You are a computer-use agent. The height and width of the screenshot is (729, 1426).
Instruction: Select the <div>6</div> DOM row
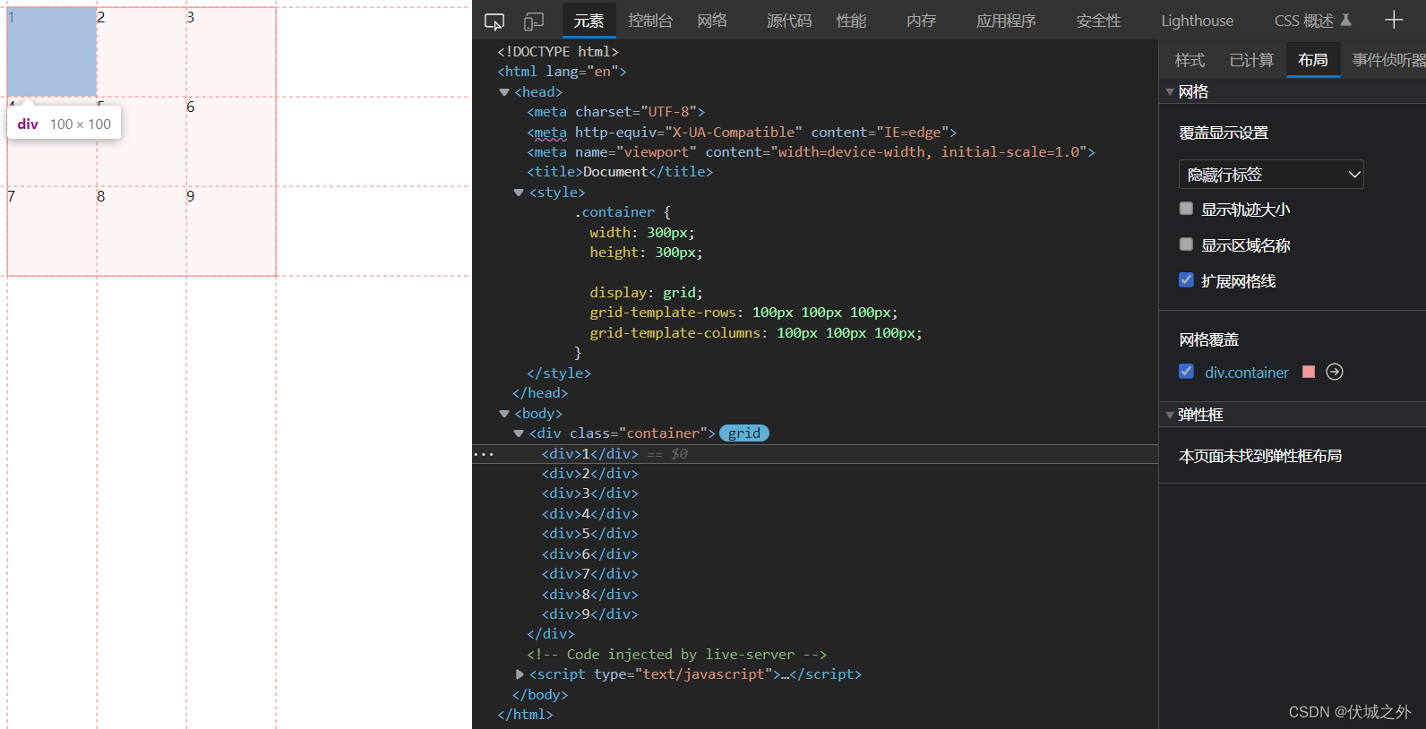pos(589,554)
